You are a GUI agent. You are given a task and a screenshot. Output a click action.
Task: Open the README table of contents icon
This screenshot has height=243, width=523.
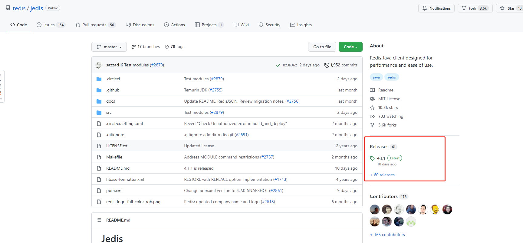[x=99, y=220]
